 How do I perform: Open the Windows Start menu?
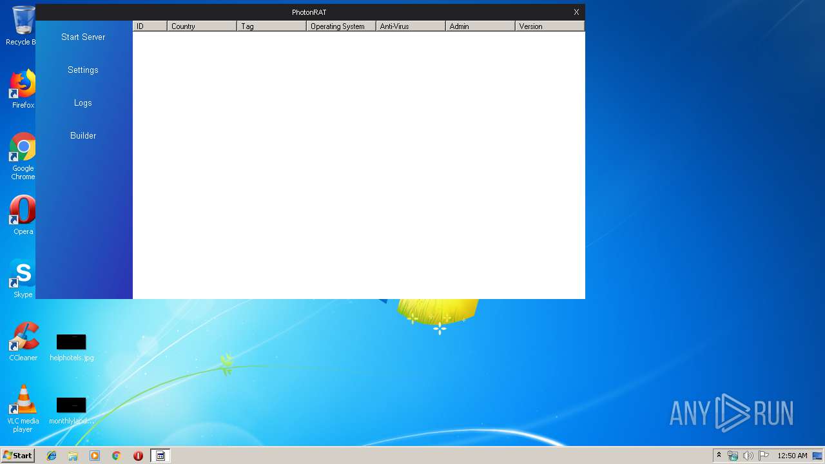tap(17, 455)
